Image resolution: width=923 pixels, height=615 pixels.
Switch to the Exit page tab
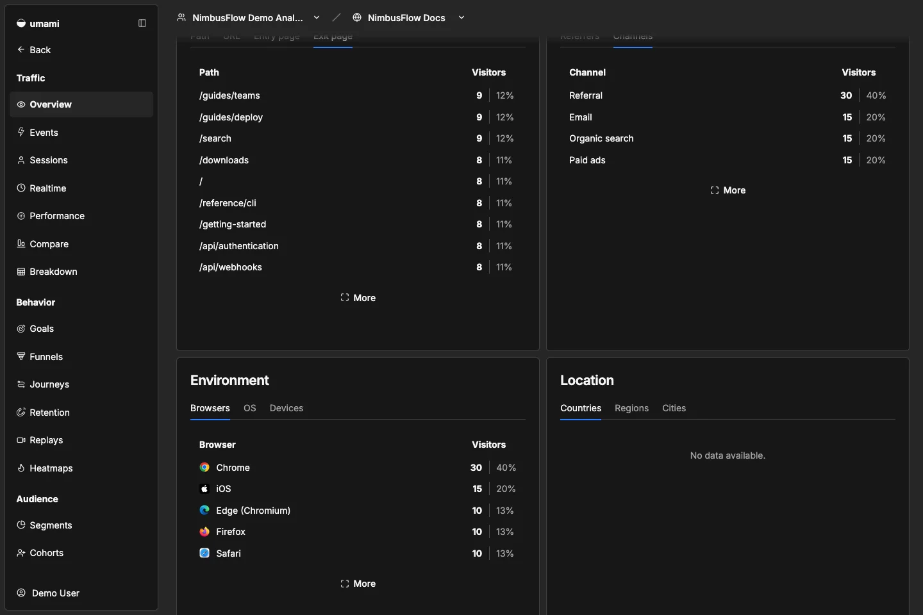click(x=333, y=38)
